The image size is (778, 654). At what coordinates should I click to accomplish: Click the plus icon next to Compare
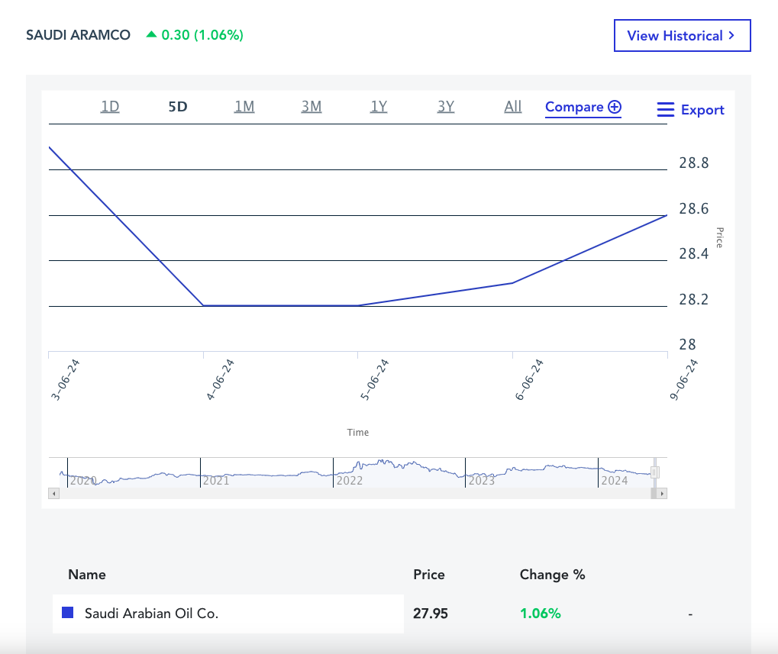615,108
